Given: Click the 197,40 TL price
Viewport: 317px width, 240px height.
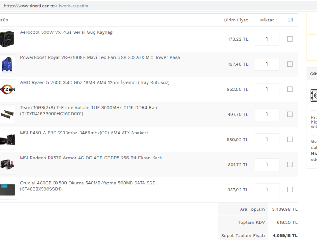Looking at the screenshot, I should point(238,64).
